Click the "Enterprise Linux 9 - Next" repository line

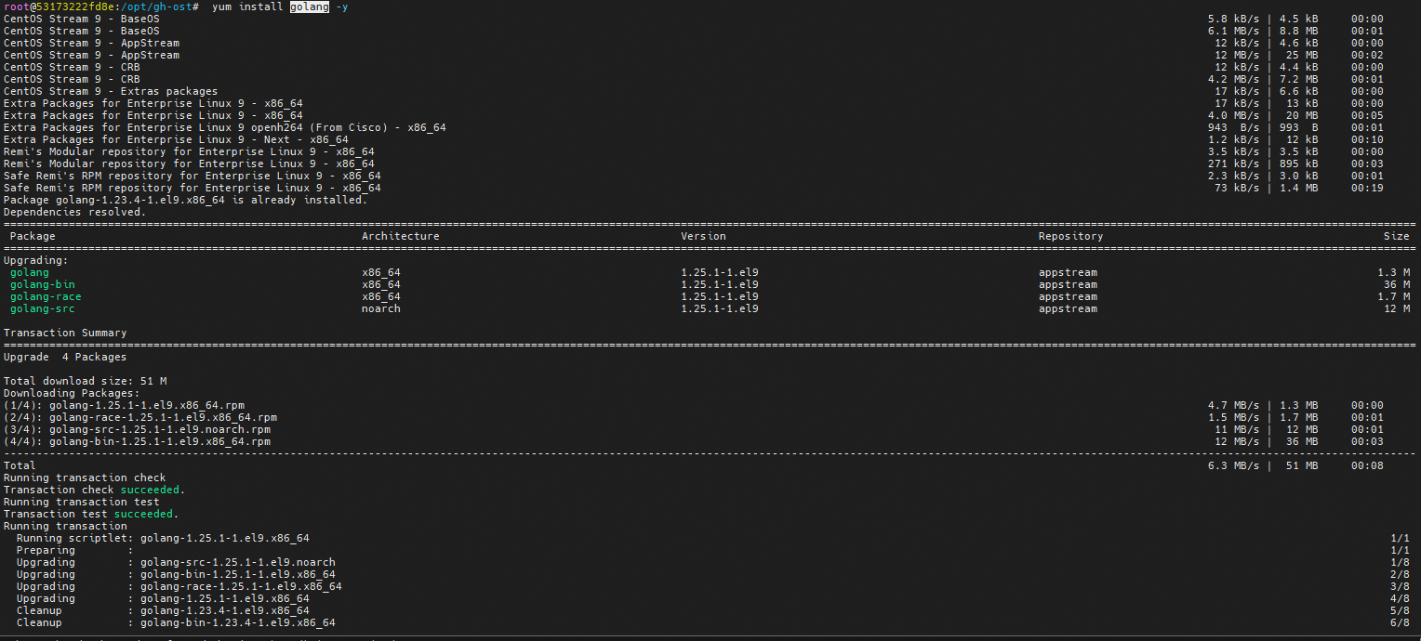coord(176,139)
